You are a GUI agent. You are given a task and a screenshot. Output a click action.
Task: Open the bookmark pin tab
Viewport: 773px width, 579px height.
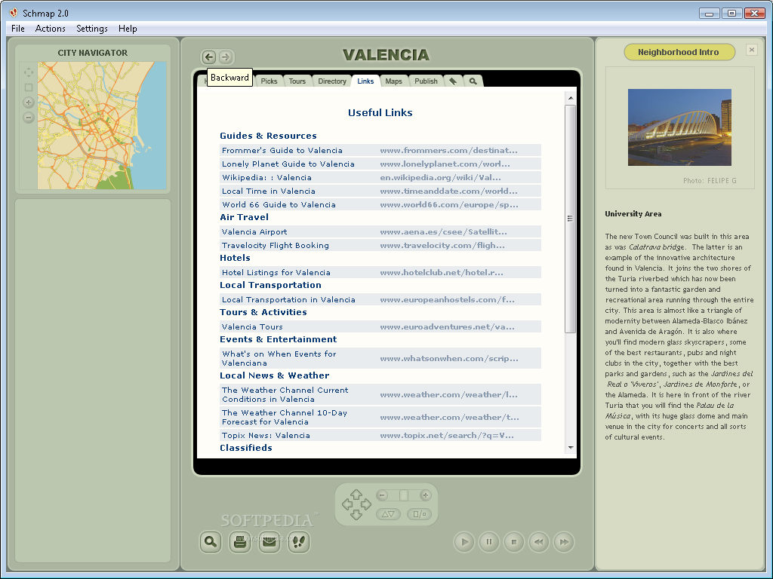click(453, 81)
